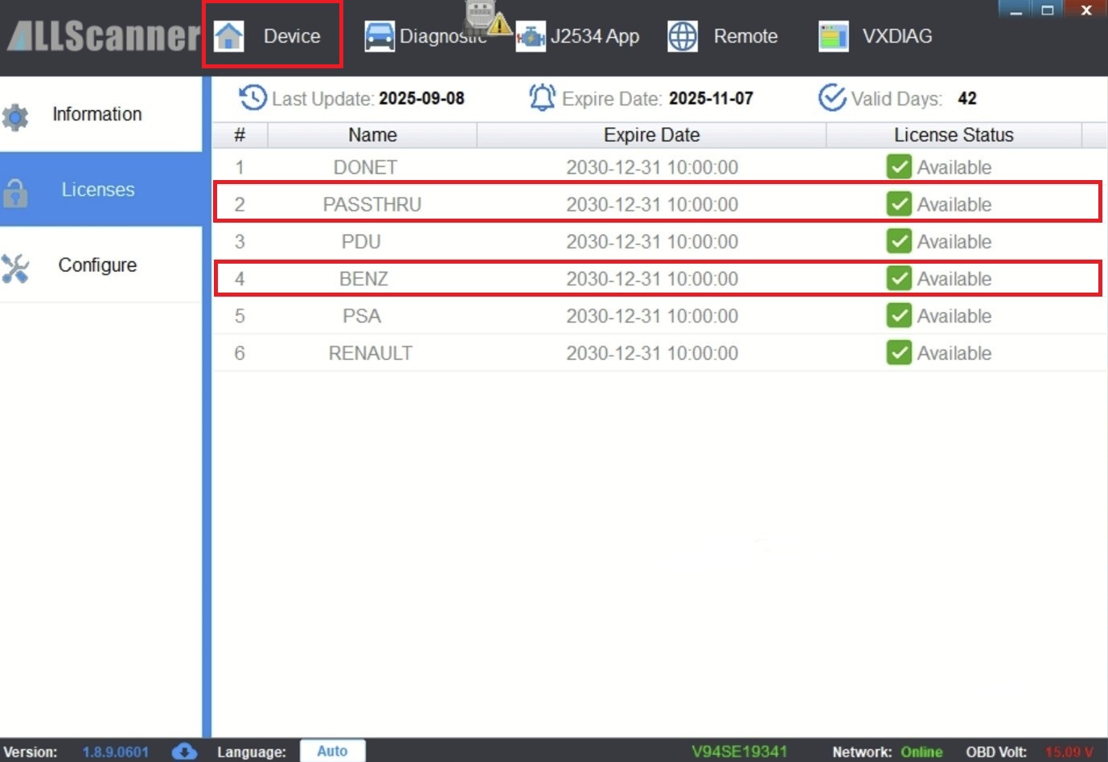Maximize the ALLScanner window

(x=1048, y=10)
